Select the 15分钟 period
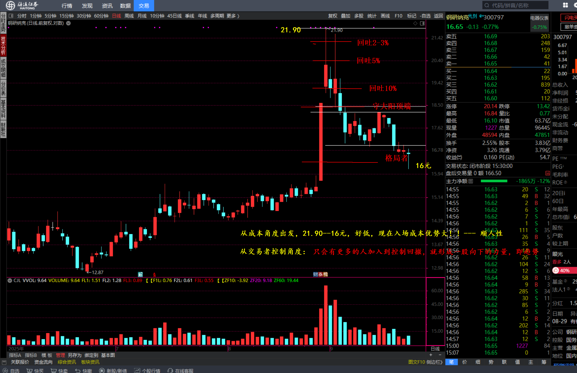This screenshot has width=577, height=373. (x=66, y=16)
